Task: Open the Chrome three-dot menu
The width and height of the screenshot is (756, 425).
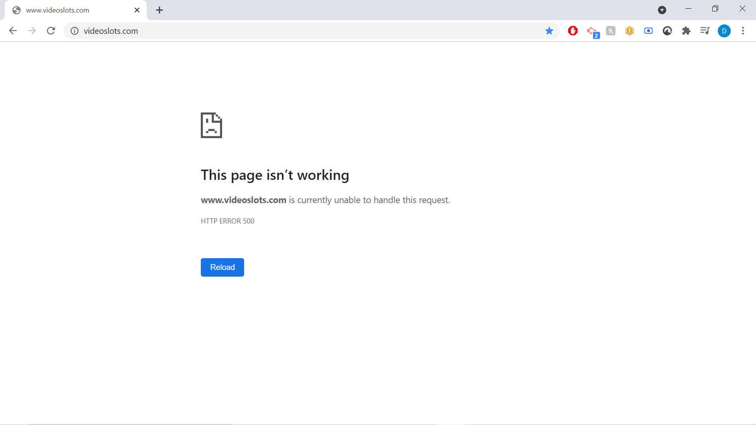Action: point(743,31)
